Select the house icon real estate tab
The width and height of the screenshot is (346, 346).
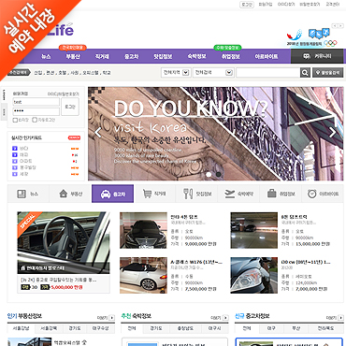(x=70, y=194)
